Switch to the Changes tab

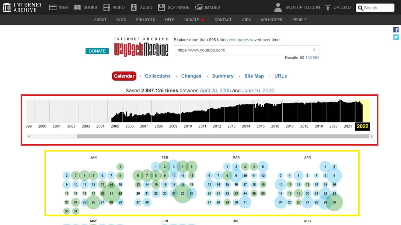pos(191,76)
